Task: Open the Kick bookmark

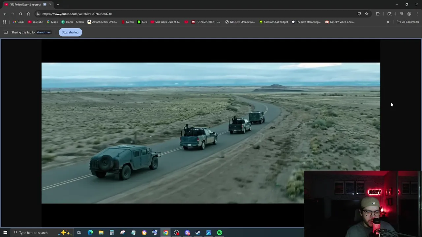Action: (x=142, y=22)
